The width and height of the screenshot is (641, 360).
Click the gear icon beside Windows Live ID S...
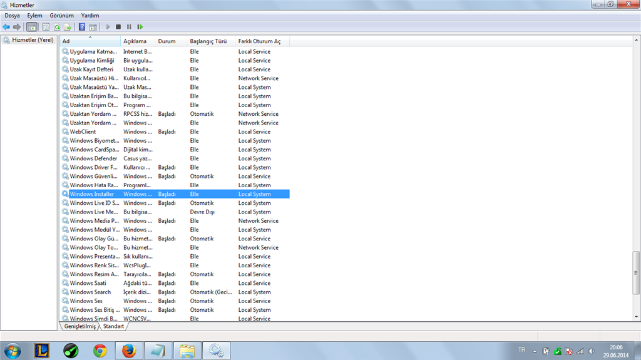point(65,203)
